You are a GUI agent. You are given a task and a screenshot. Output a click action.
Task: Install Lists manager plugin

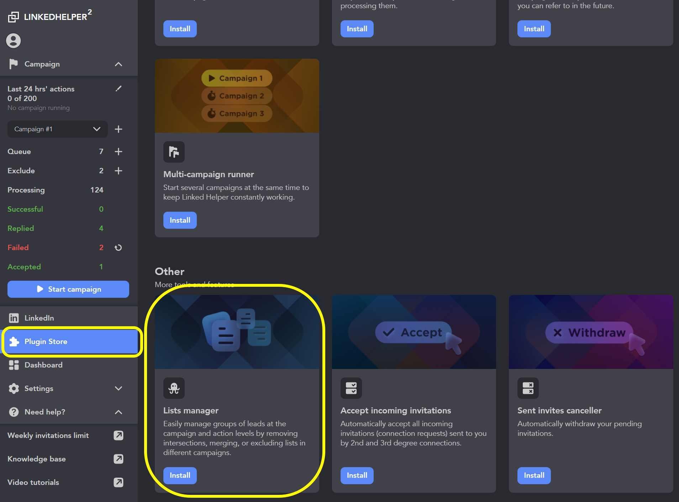pos(180,475)
